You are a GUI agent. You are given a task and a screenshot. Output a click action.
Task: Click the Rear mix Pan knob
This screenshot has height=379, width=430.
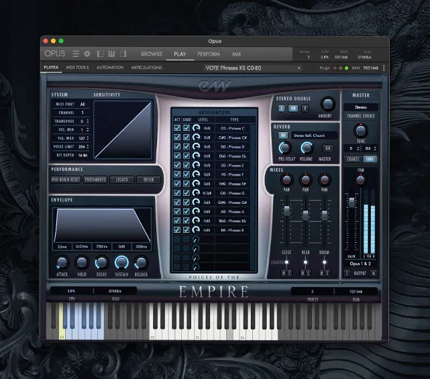(305, 180)
